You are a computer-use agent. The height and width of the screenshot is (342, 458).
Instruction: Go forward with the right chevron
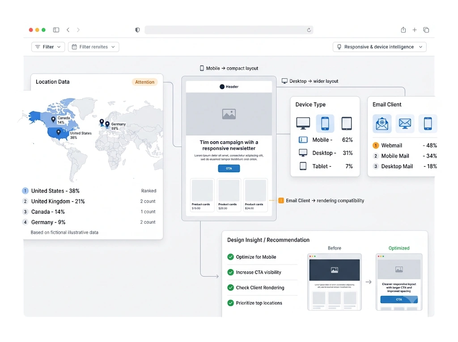coord(78,30)
